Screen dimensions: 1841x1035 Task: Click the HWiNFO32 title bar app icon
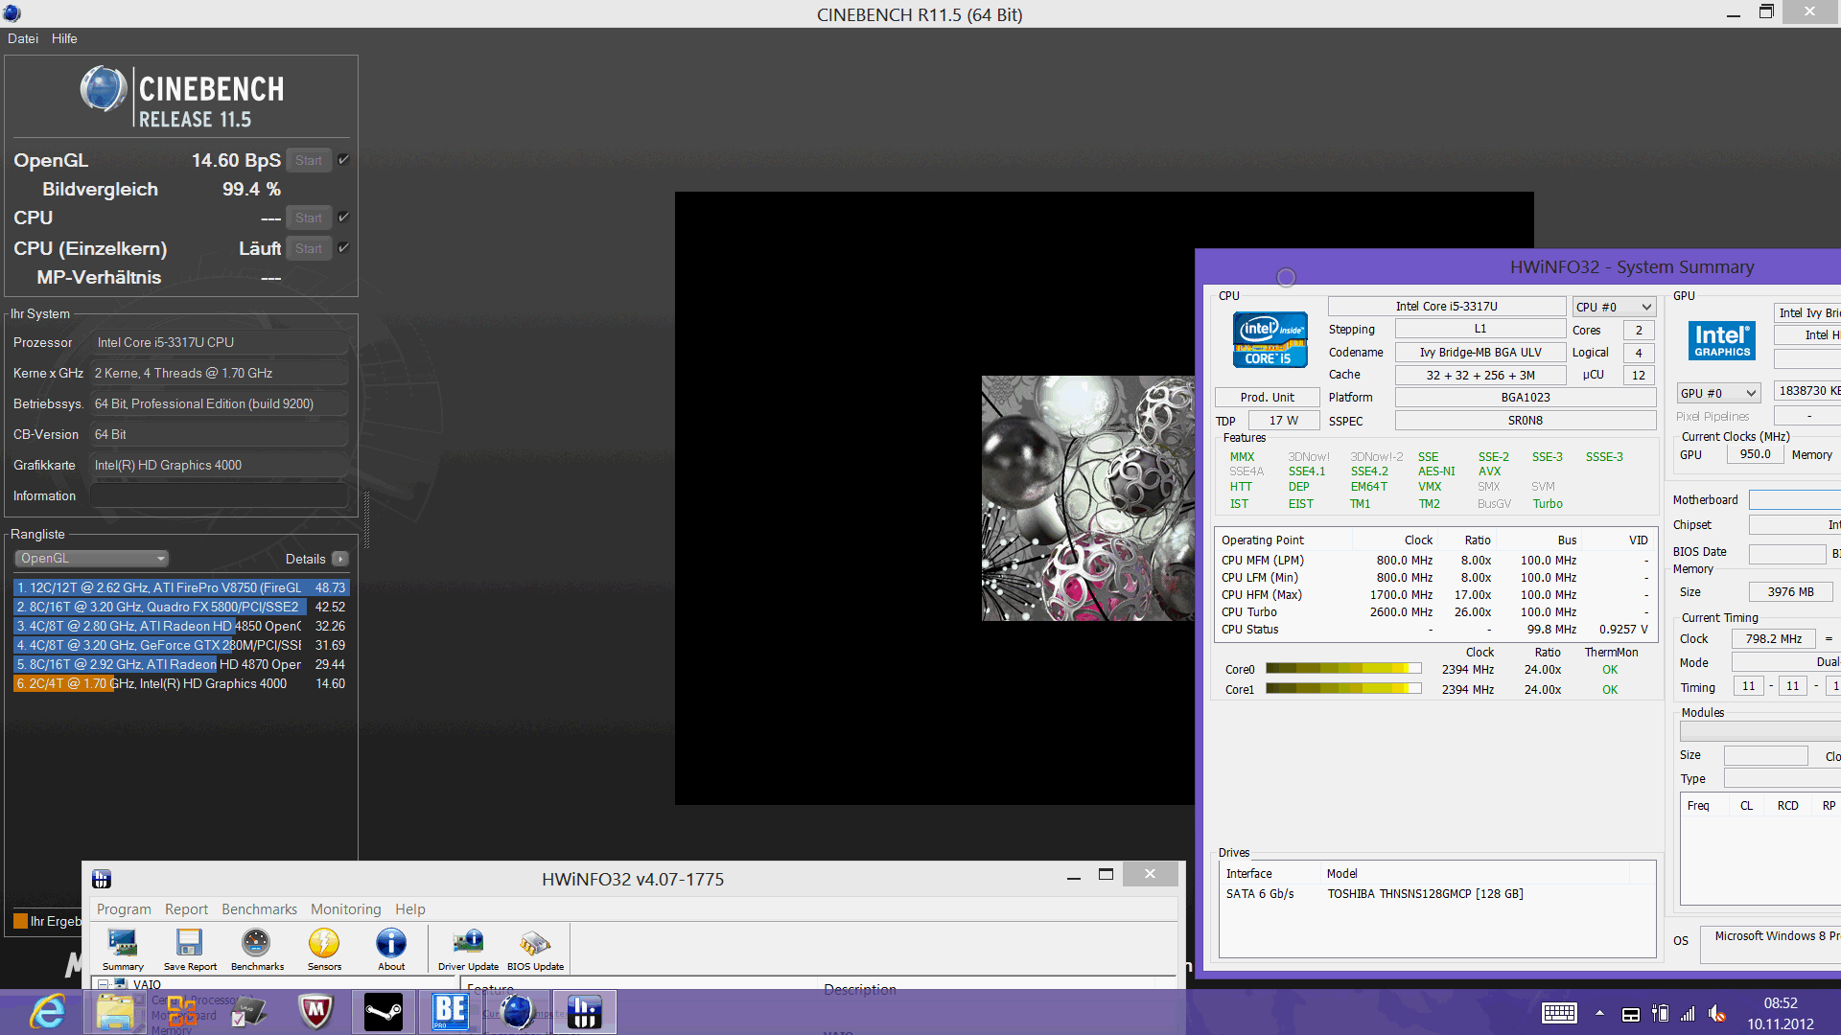pos(102,879)
